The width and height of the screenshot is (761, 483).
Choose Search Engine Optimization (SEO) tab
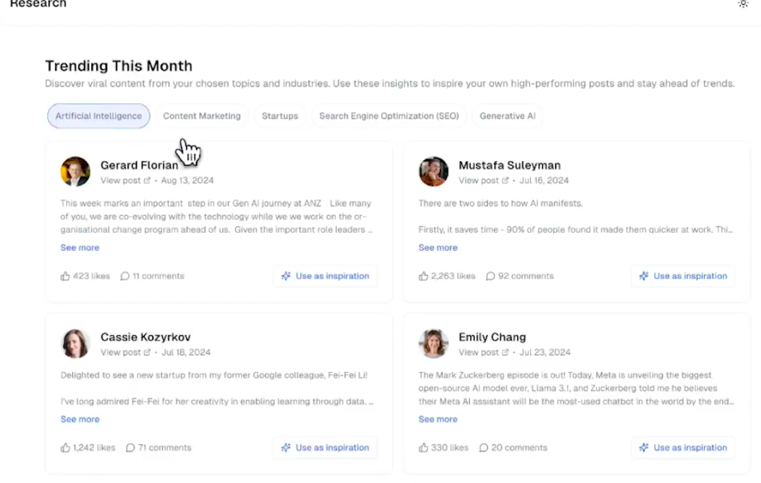(389, 116)
